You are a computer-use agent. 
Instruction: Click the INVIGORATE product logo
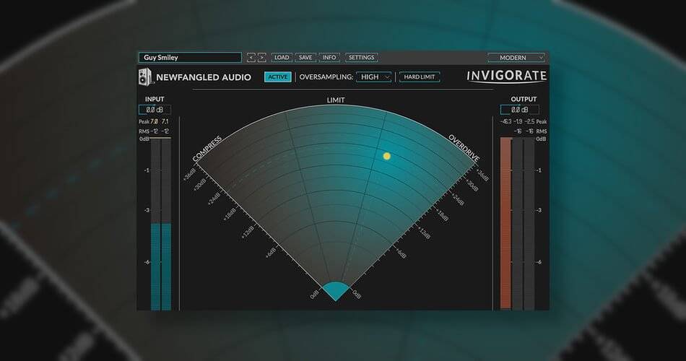pos(507,76)
